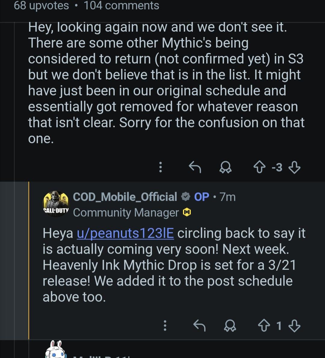Reply to the Heavenly Ink comment
The image size is (325, 358).
click(199, 326)
